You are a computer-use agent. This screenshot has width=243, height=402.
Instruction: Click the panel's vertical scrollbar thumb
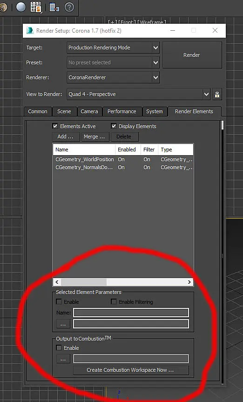pyautogui.click(x=222, y=125)
